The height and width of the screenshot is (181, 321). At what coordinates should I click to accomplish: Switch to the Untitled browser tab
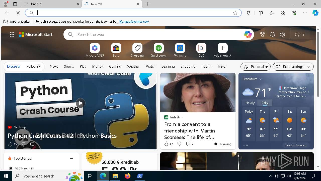tap(51, 4)
